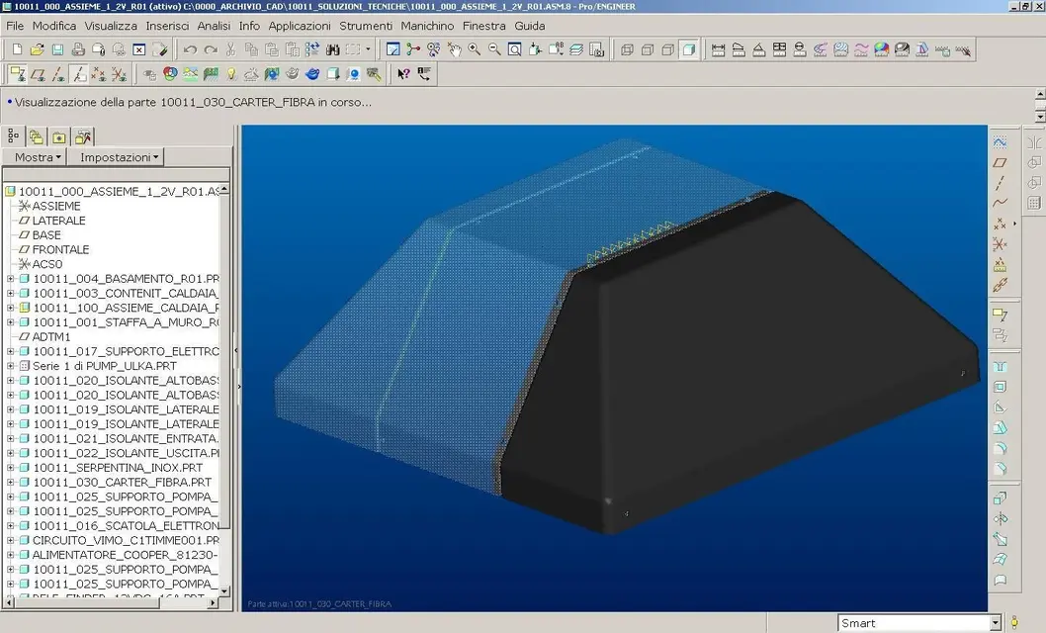Open the Strumenti menu
The image size is (1046, 633).
[366, 26]
